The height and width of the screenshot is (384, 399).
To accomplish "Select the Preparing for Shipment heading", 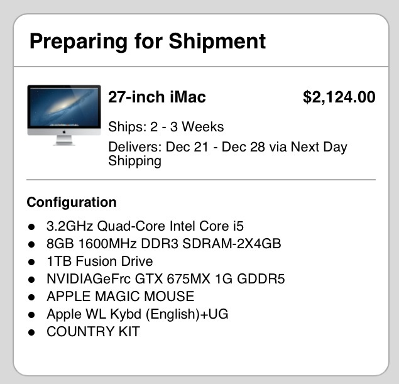I will click(148, 41).
